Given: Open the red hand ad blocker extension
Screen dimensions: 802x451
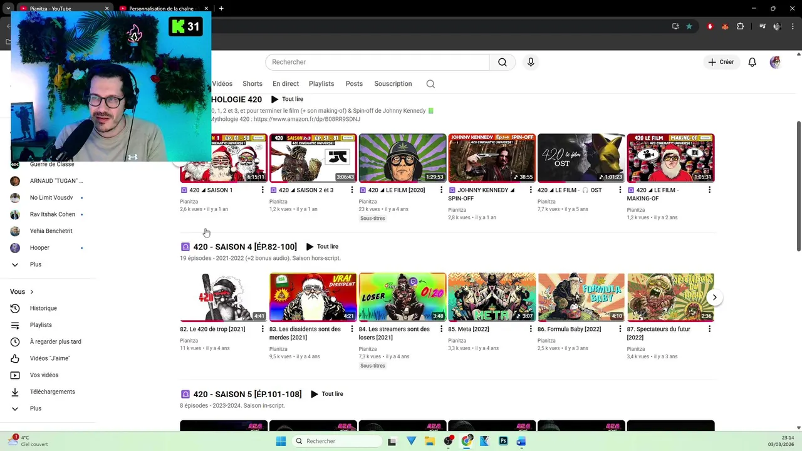Looking at the screenshot, I should [x=710, y=26].
